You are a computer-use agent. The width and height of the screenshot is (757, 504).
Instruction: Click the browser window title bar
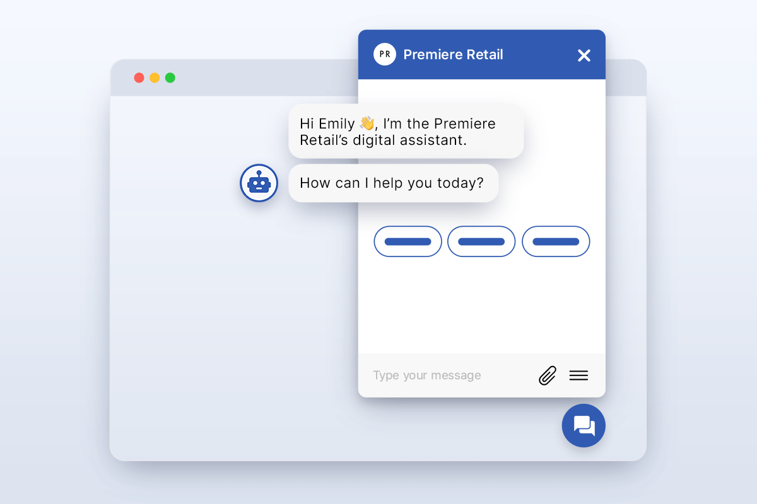coord(252,77)
